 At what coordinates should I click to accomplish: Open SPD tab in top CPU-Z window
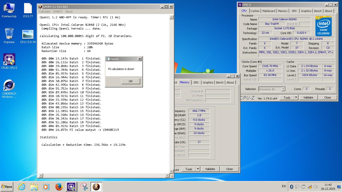point(294,11)
